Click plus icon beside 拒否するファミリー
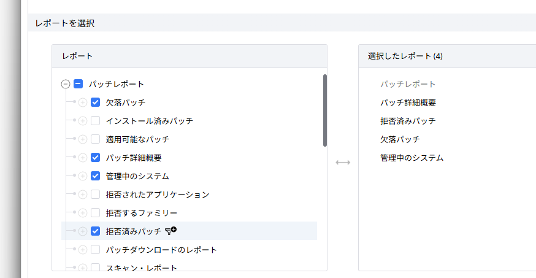 tap(83, 213)
